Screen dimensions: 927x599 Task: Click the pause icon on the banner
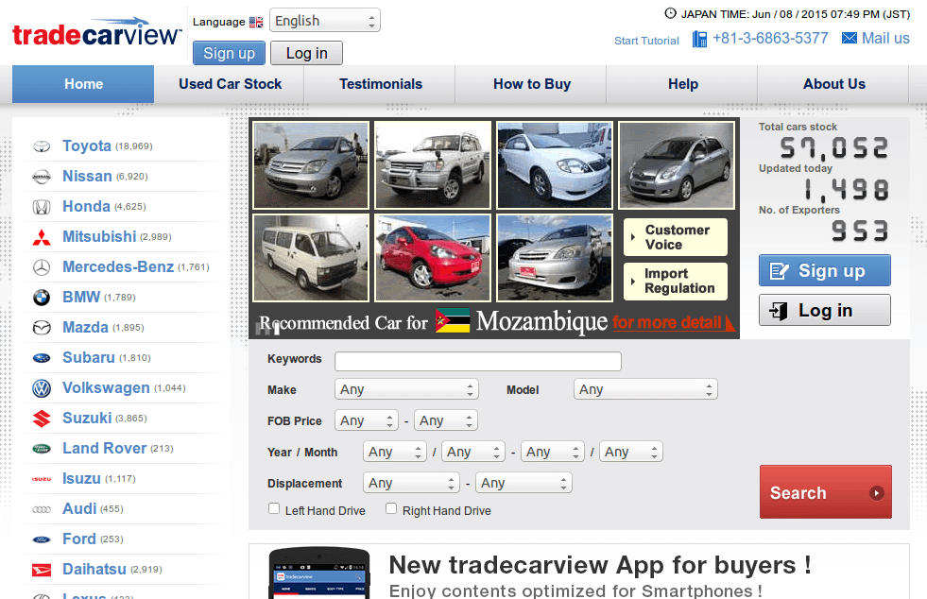click(267, 329)
